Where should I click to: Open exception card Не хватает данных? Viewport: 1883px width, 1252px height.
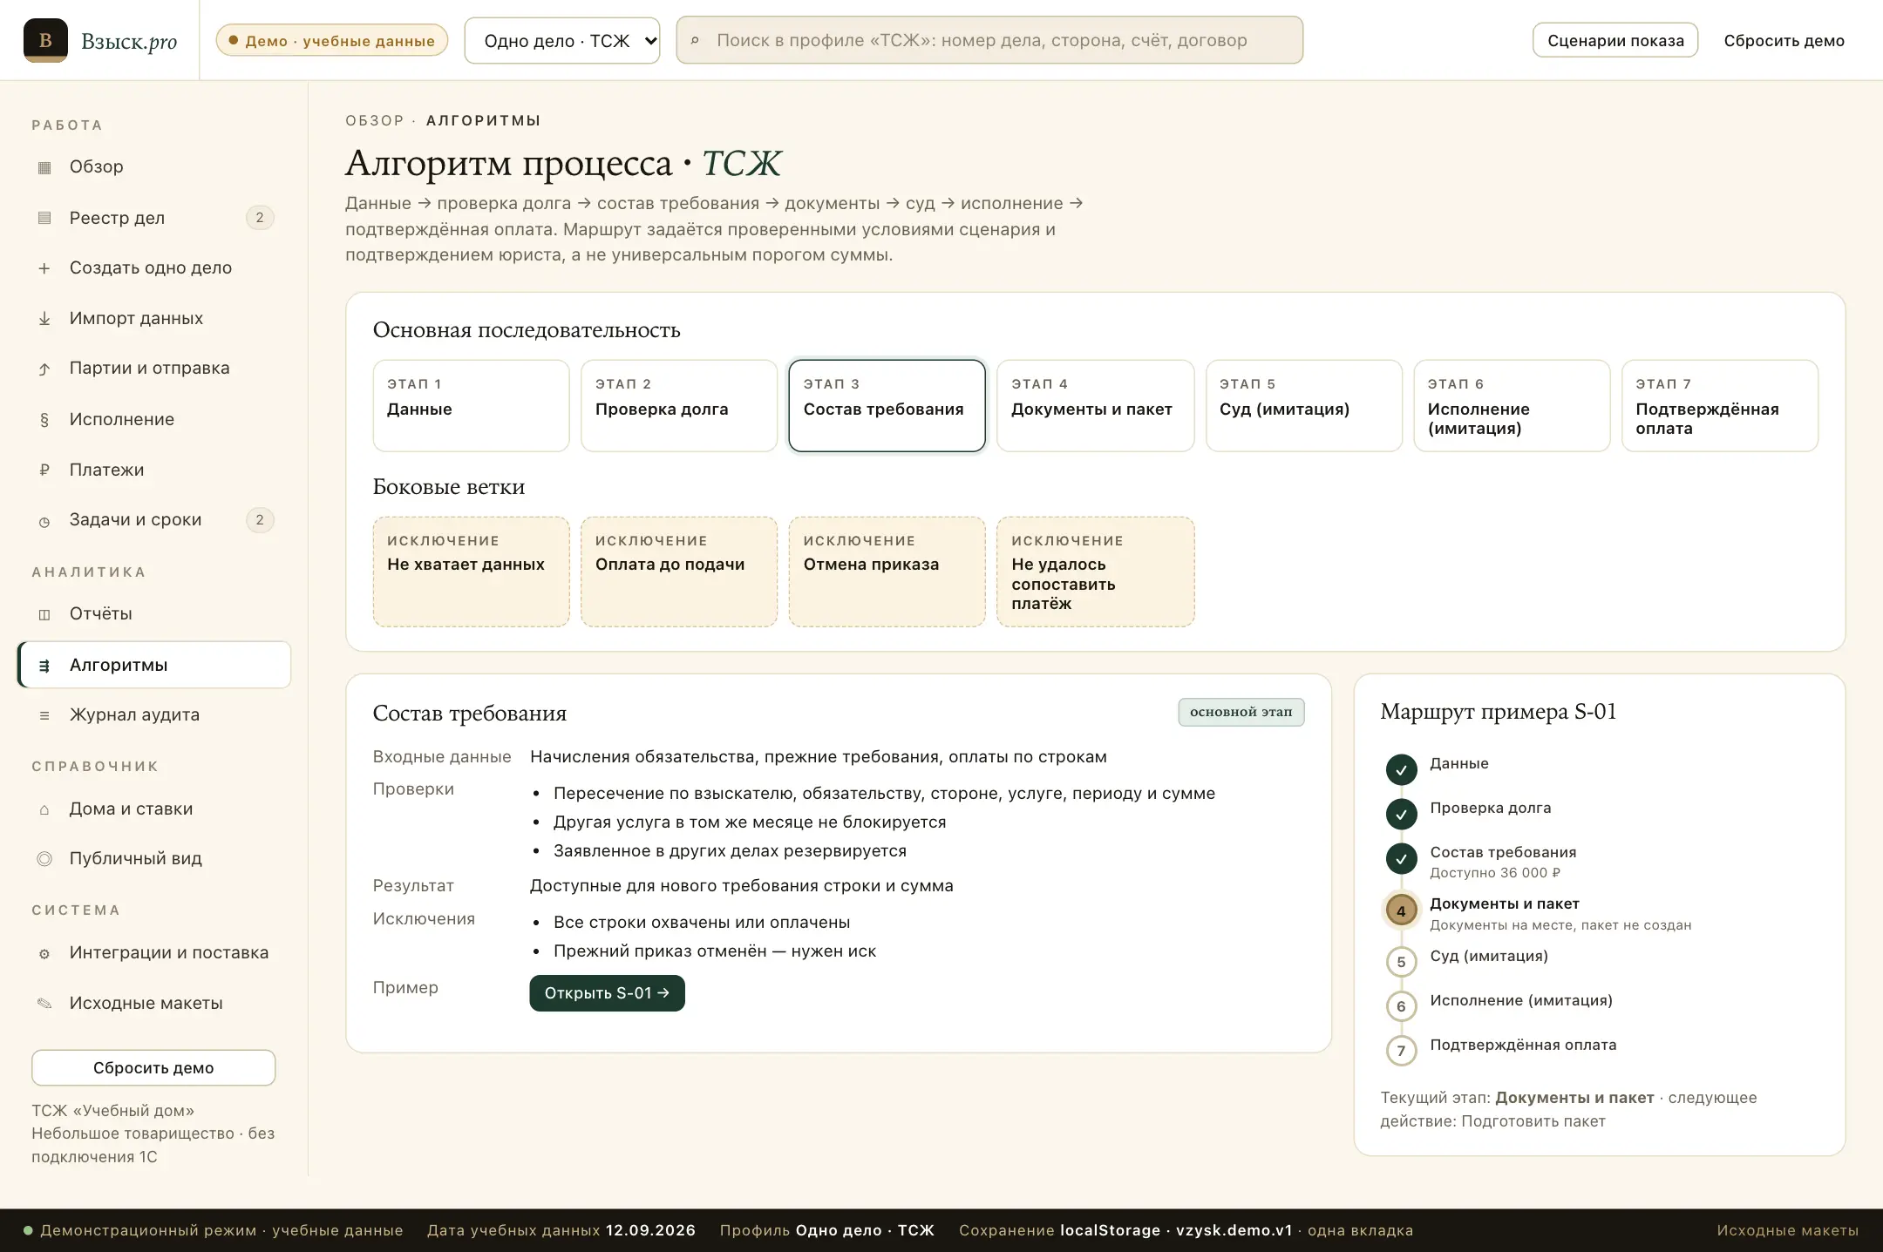(x=471, y=572)
